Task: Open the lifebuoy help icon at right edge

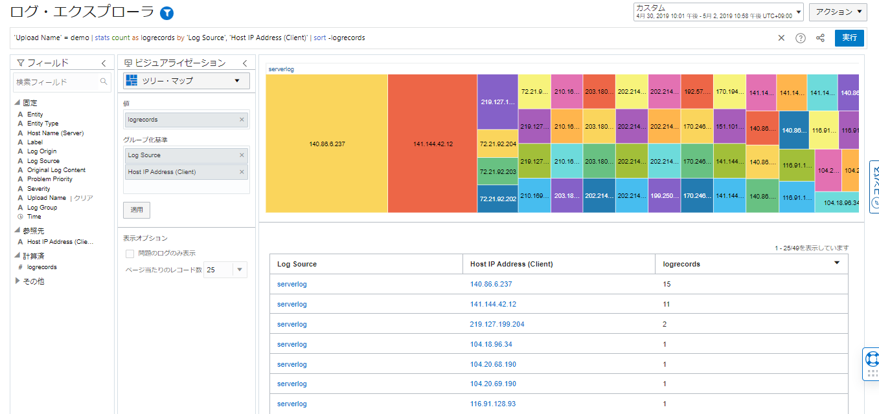Action: (872, 358)
